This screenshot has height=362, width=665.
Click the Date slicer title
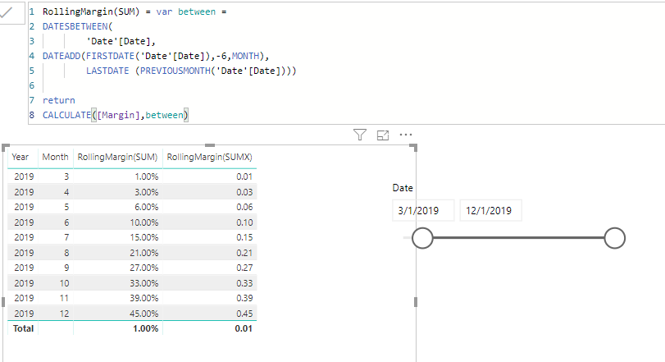pos(403,188)
